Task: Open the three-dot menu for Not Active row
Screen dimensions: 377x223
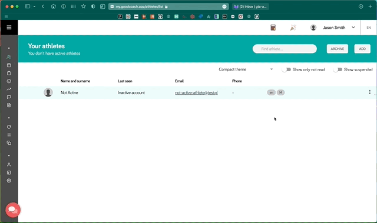Action: tap(369, 92)
